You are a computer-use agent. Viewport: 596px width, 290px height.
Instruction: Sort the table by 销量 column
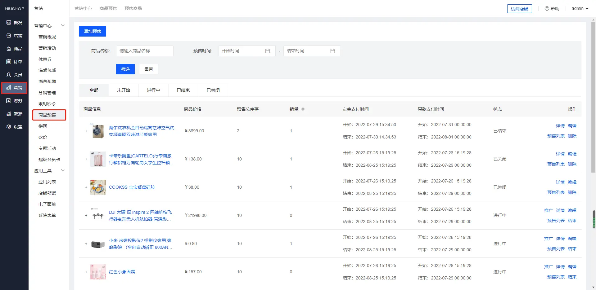[303, 109]
